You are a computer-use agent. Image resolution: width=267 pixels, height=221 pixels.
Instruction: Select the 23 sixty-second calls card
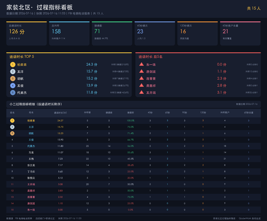click(x=155, y=33)
